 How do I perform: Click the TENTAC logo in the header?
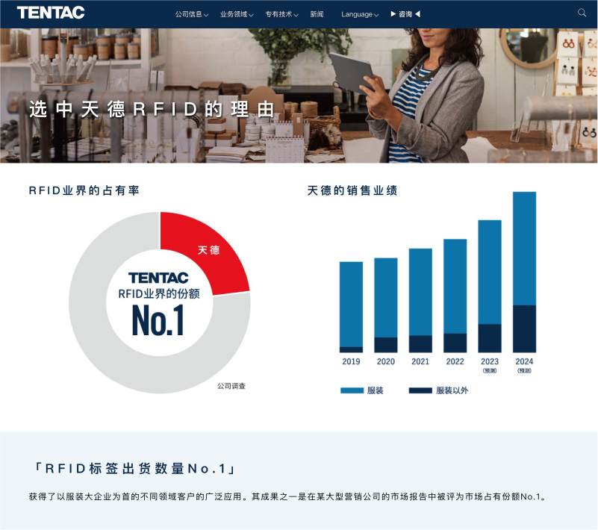click(x=51, y=13)
